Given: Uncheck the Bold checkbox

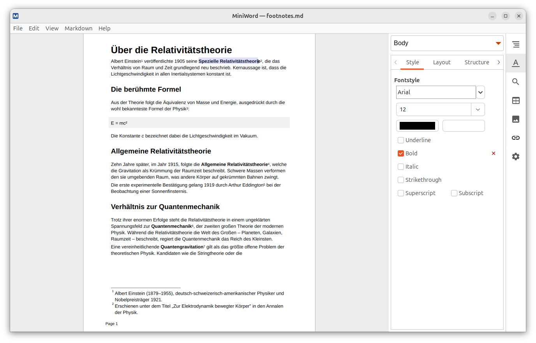Looking at the screenshot, I should [x=401, y=153].
